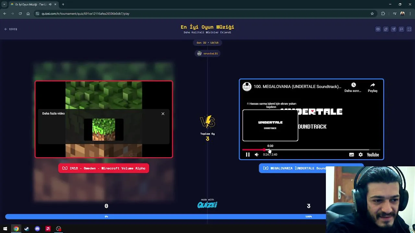Pause the MEGALOVANIA YouTube video
This screenshot has height=233, width=415.
(x=248, y=155)
